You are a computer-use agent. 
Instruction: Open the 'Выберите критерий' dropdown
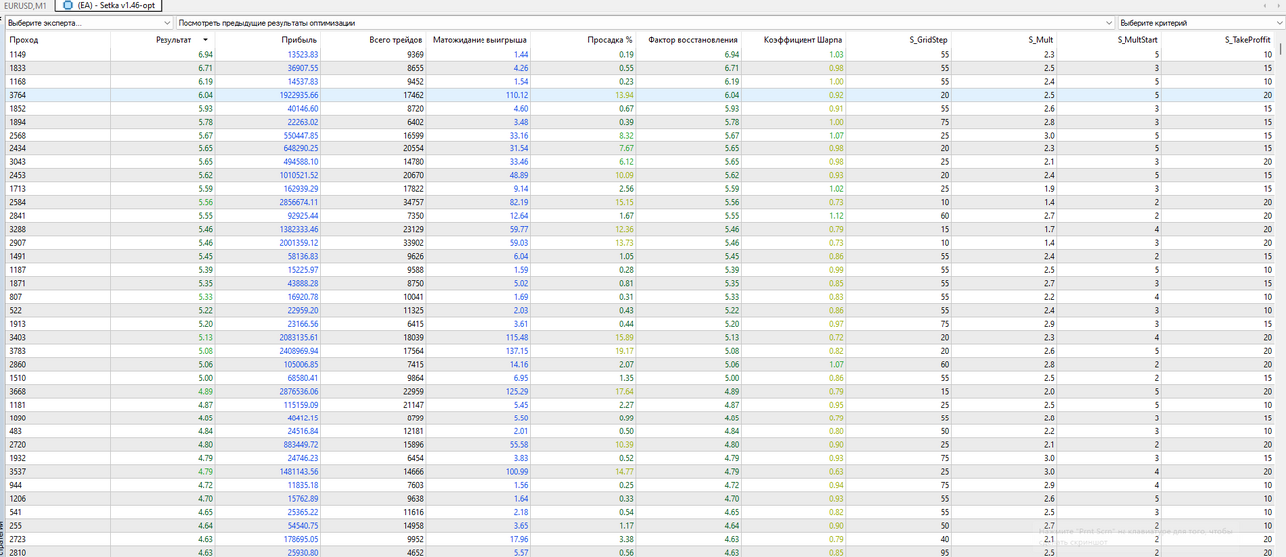click(1201, 22)
